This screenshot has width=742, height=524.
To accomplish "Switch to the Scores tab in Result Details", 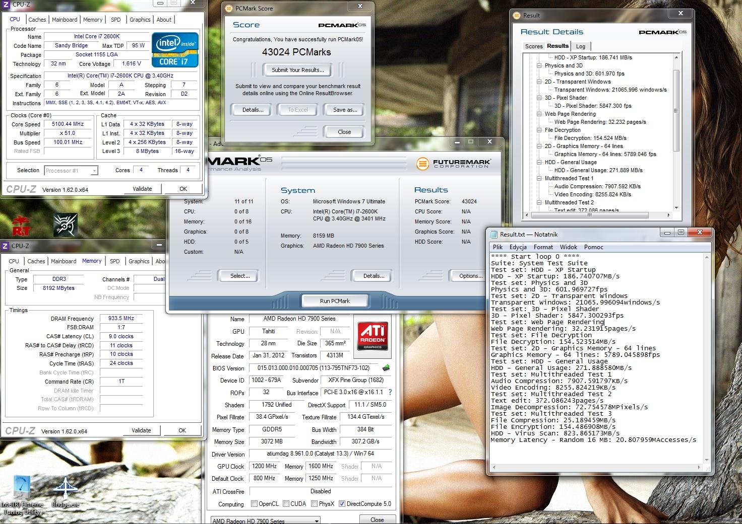I will click(534, 46).
